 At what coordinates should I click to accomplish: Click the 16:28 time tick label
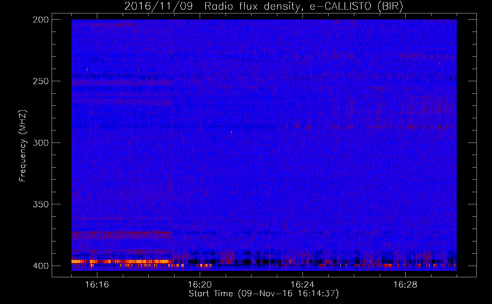pos(405,285)
